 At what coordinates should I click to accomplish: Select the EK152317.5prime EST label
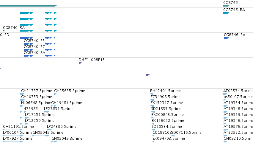(x=166, y=103)
